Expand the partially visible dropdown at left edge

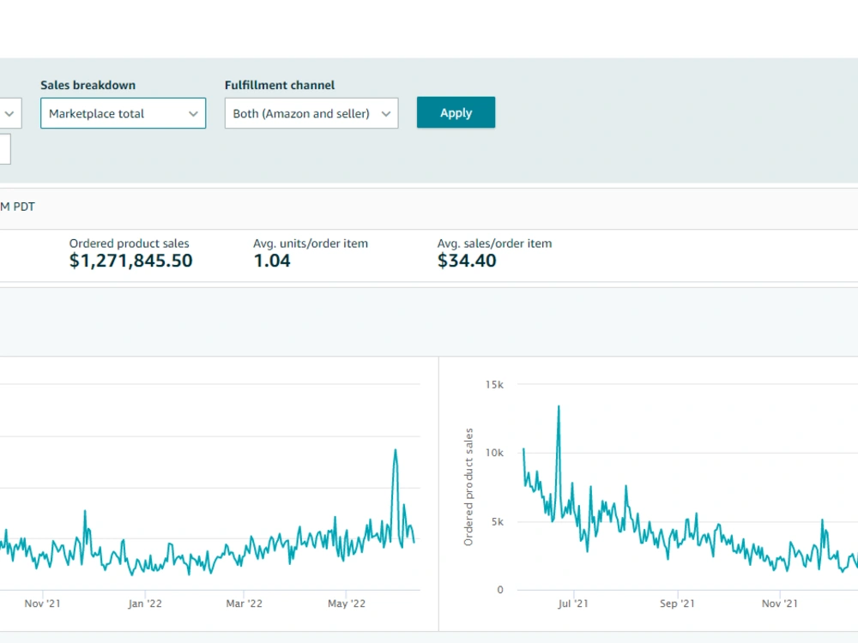coord(10,113)
